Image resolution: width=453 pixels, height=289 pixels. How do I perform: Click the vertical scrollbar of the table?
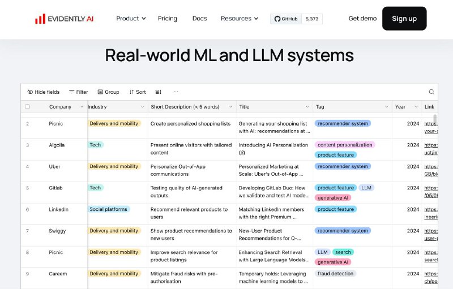pos(435,119)
